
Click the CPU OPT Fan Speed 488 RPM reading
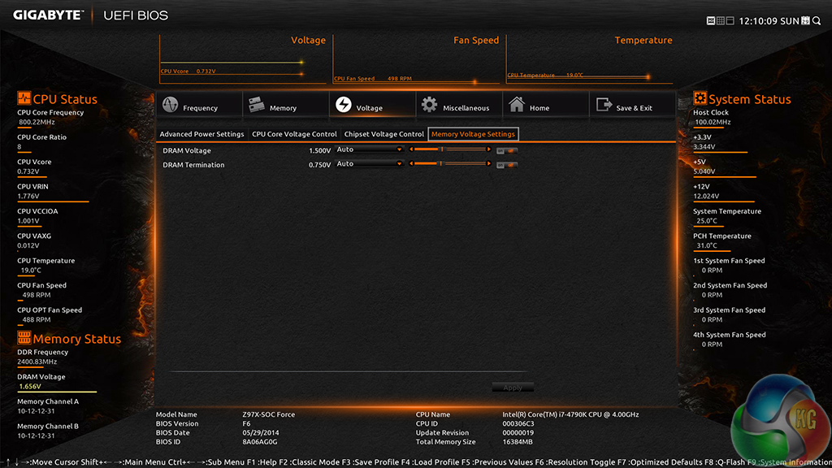36,319
